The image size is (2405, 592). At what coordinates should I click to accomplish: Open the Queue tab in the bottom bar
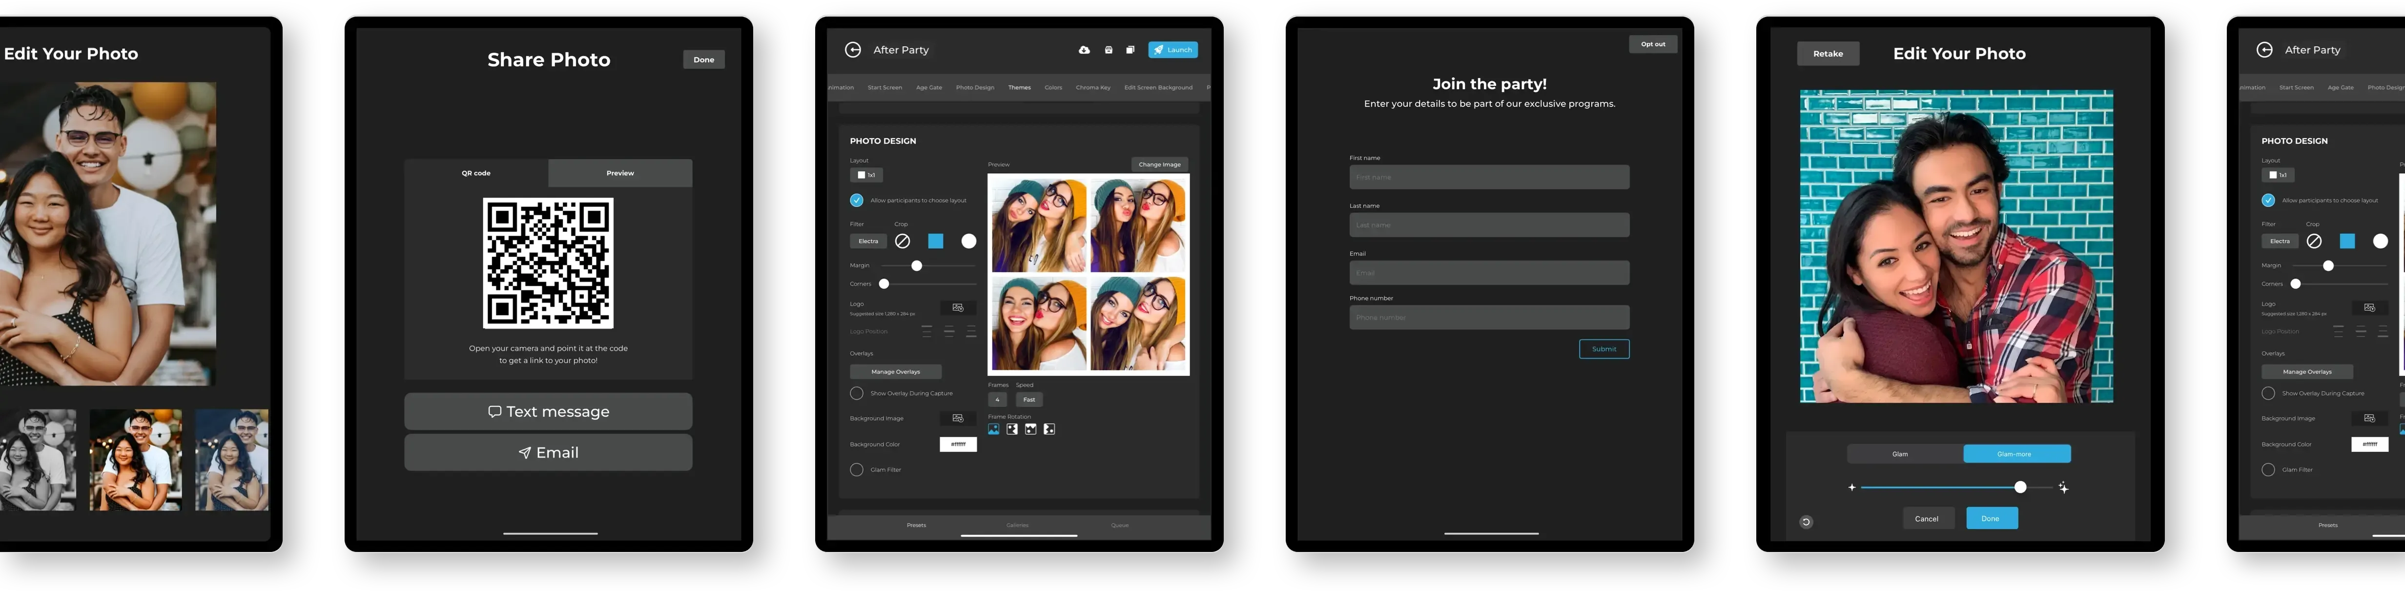pyautogui.click(x=1119, y=526)
